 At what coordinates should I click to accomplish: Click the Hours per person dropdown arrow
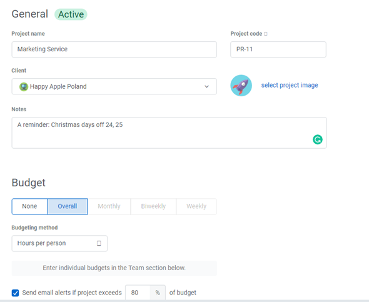(x=99, y=243)
